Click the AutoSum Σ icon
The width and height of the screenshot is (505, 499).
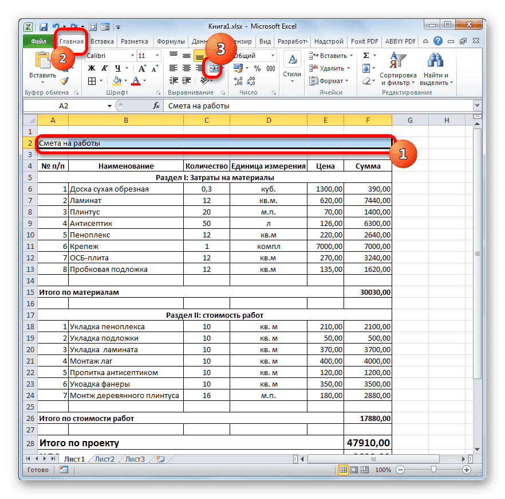pyautogui.click(x=365, y=55)
